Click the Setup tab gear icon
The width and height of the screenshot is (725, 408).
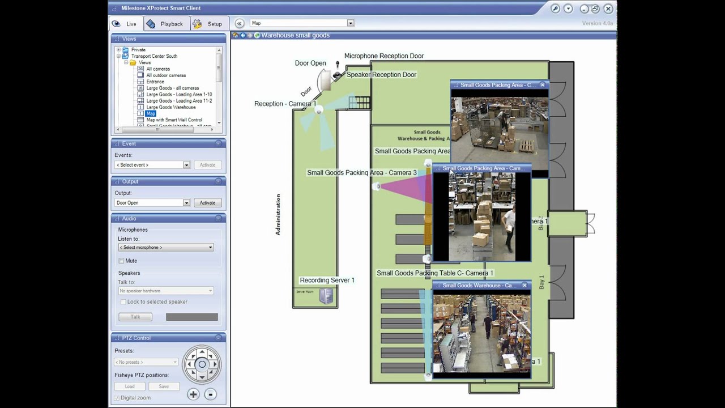click(x=197, y=24)
